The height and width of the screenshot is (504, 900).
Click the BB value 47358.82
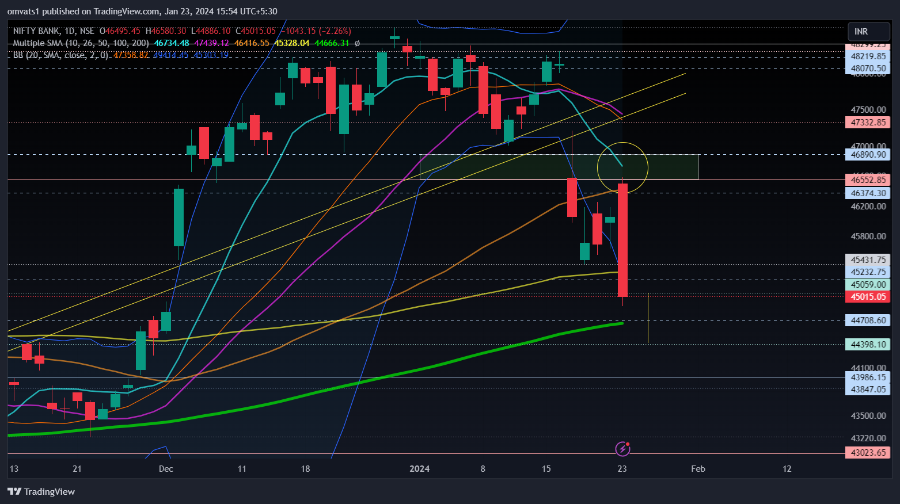(x=131, y=55)
